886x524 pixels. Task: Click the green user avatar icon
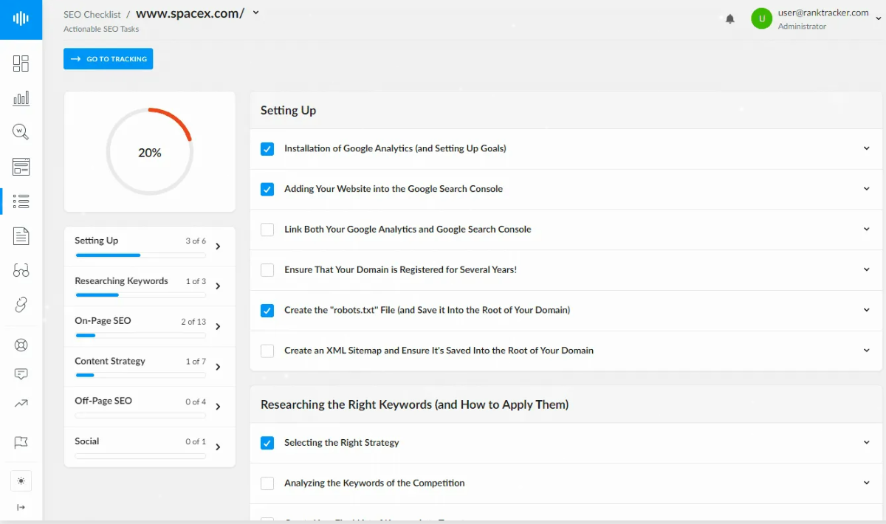pyautogui.click(x=762, y=18)
